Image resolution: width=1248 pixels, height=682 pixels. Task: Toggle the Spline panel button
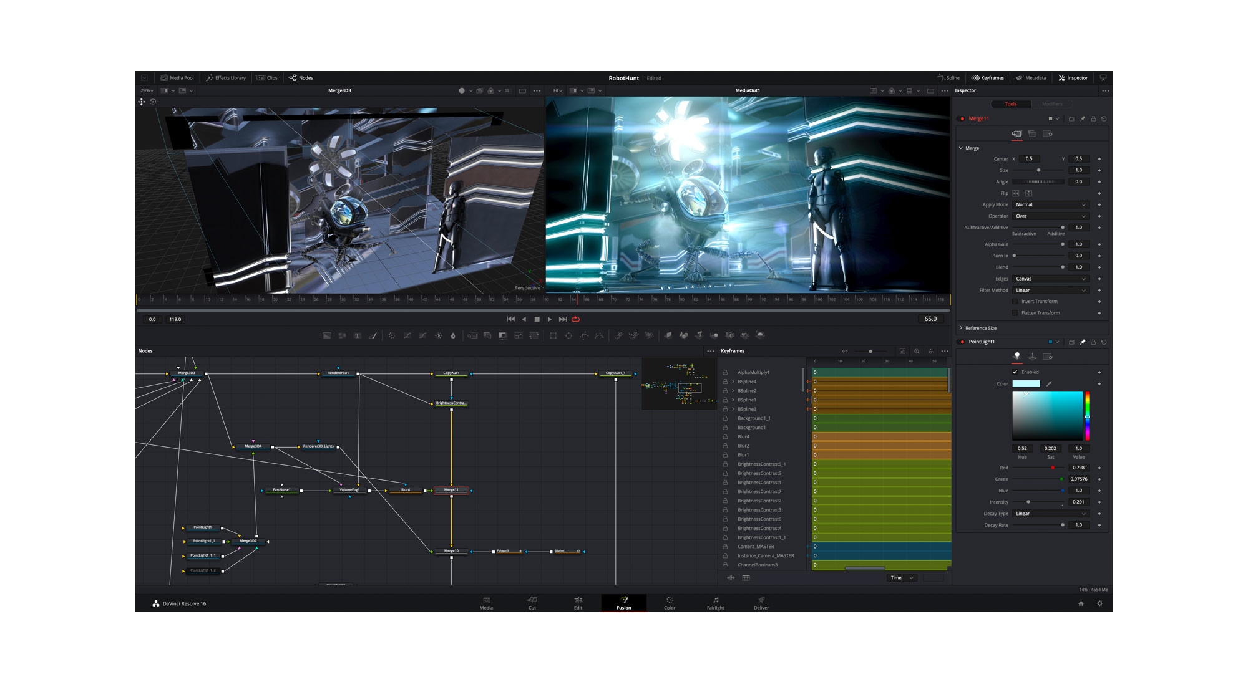tap(948, 78)
